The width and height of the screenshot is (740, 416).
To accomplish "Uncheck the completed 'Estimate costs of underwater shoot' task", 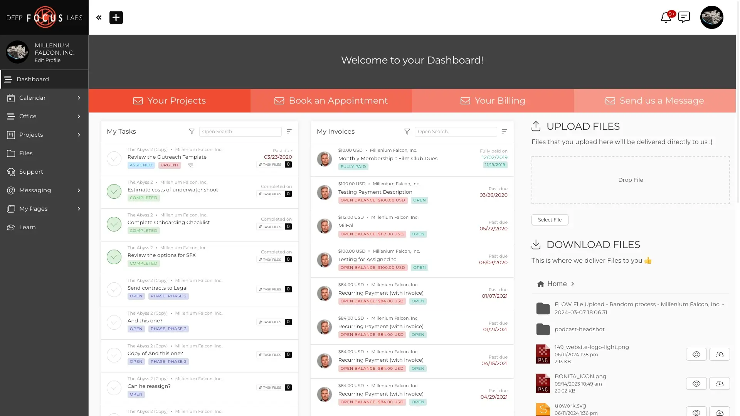I will click(114, 191).
